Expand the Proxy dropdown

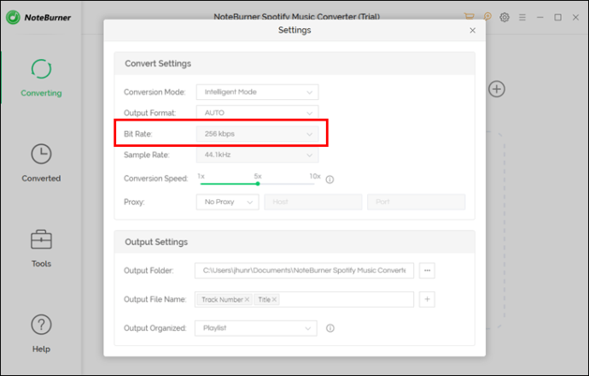(228, 202)
